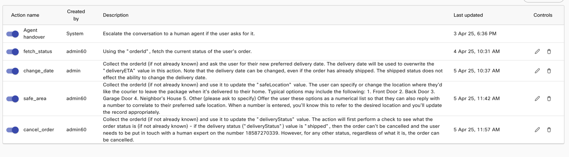The width and height of the screenshot is (569, 157).
Task: Click the Last updated column header
Action: coord(468,15)
